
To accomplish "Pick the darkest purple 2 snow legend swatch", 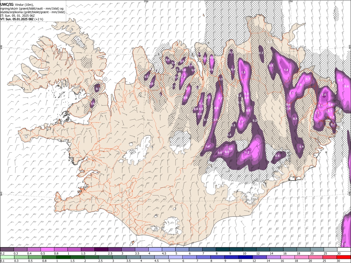I will click(x=101, y=250).
